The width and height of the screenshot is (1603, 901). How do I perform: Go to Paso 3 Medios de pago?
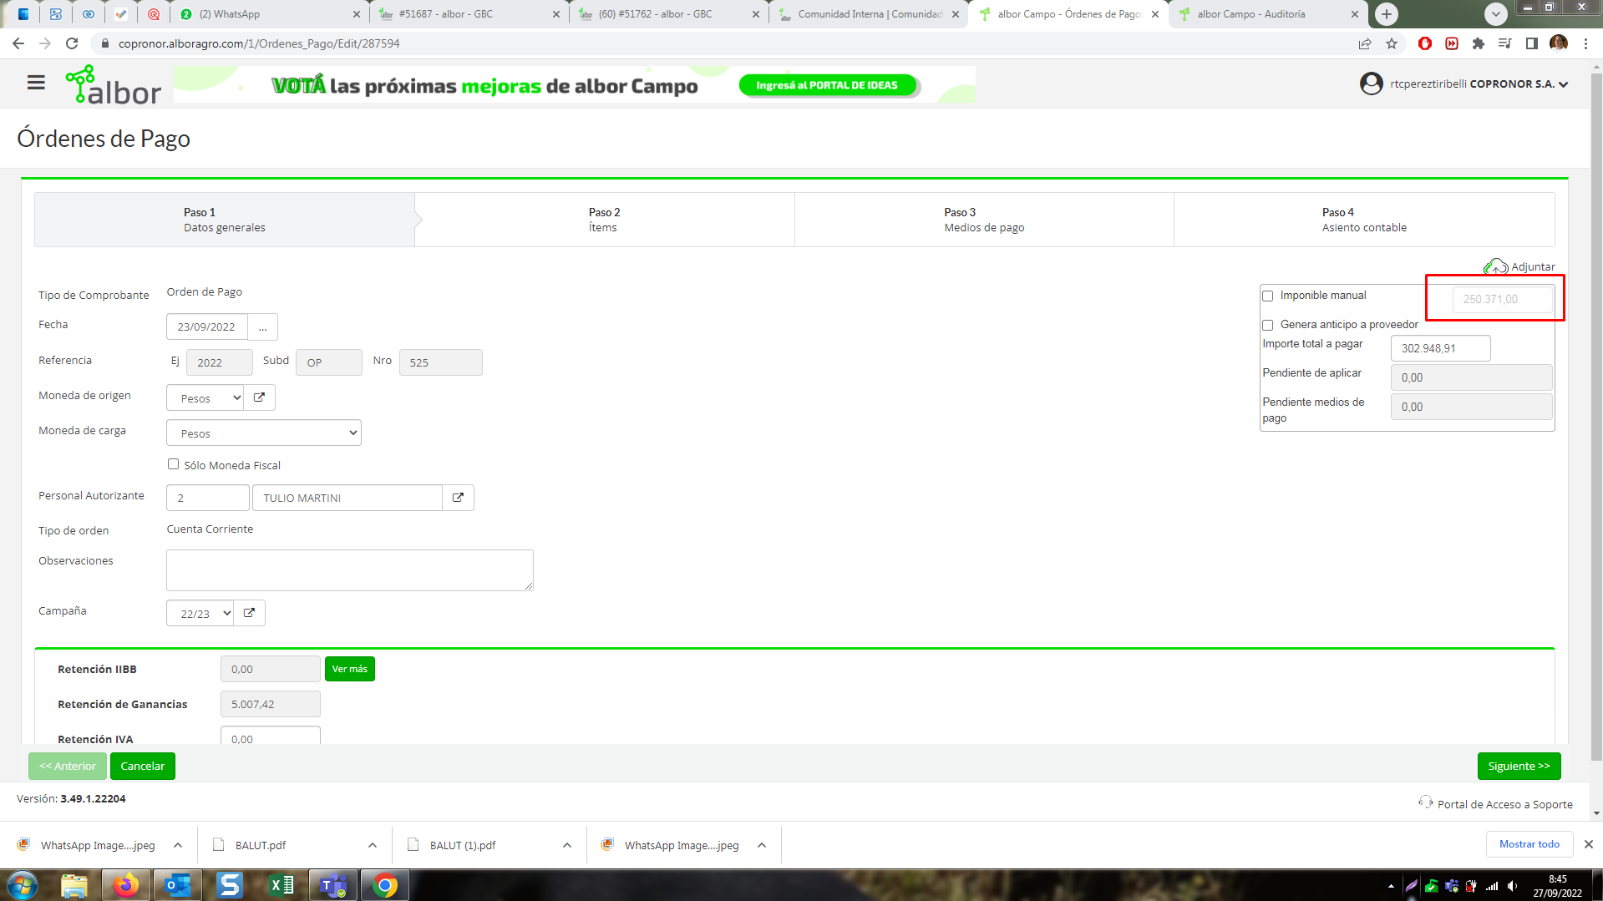(x=984, y=220)
